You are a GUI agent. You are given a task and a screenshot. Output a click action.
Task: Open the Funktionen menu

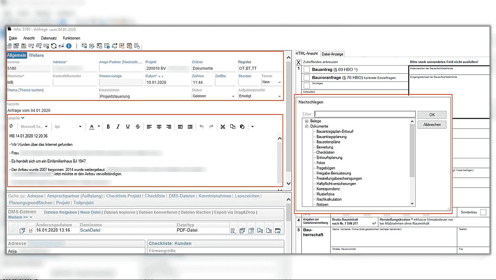[x=72, y=38]
